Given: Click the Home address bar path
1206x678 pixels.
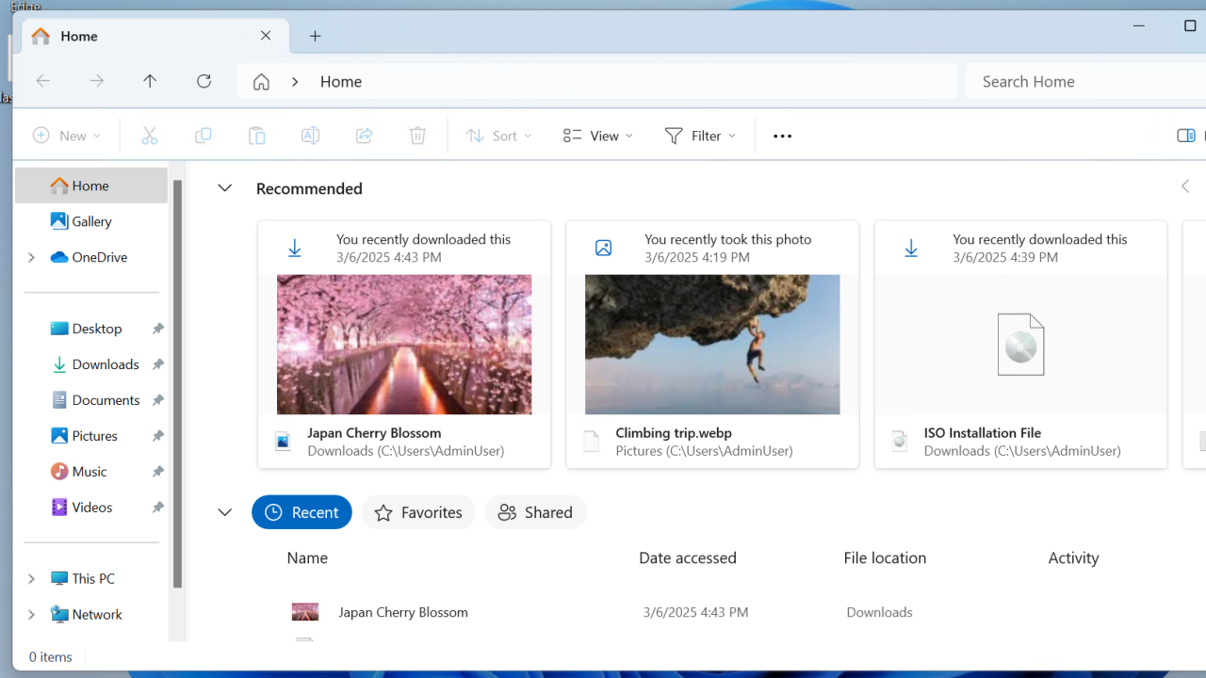Looking at the screenshot, I should (x=341, y=82).
